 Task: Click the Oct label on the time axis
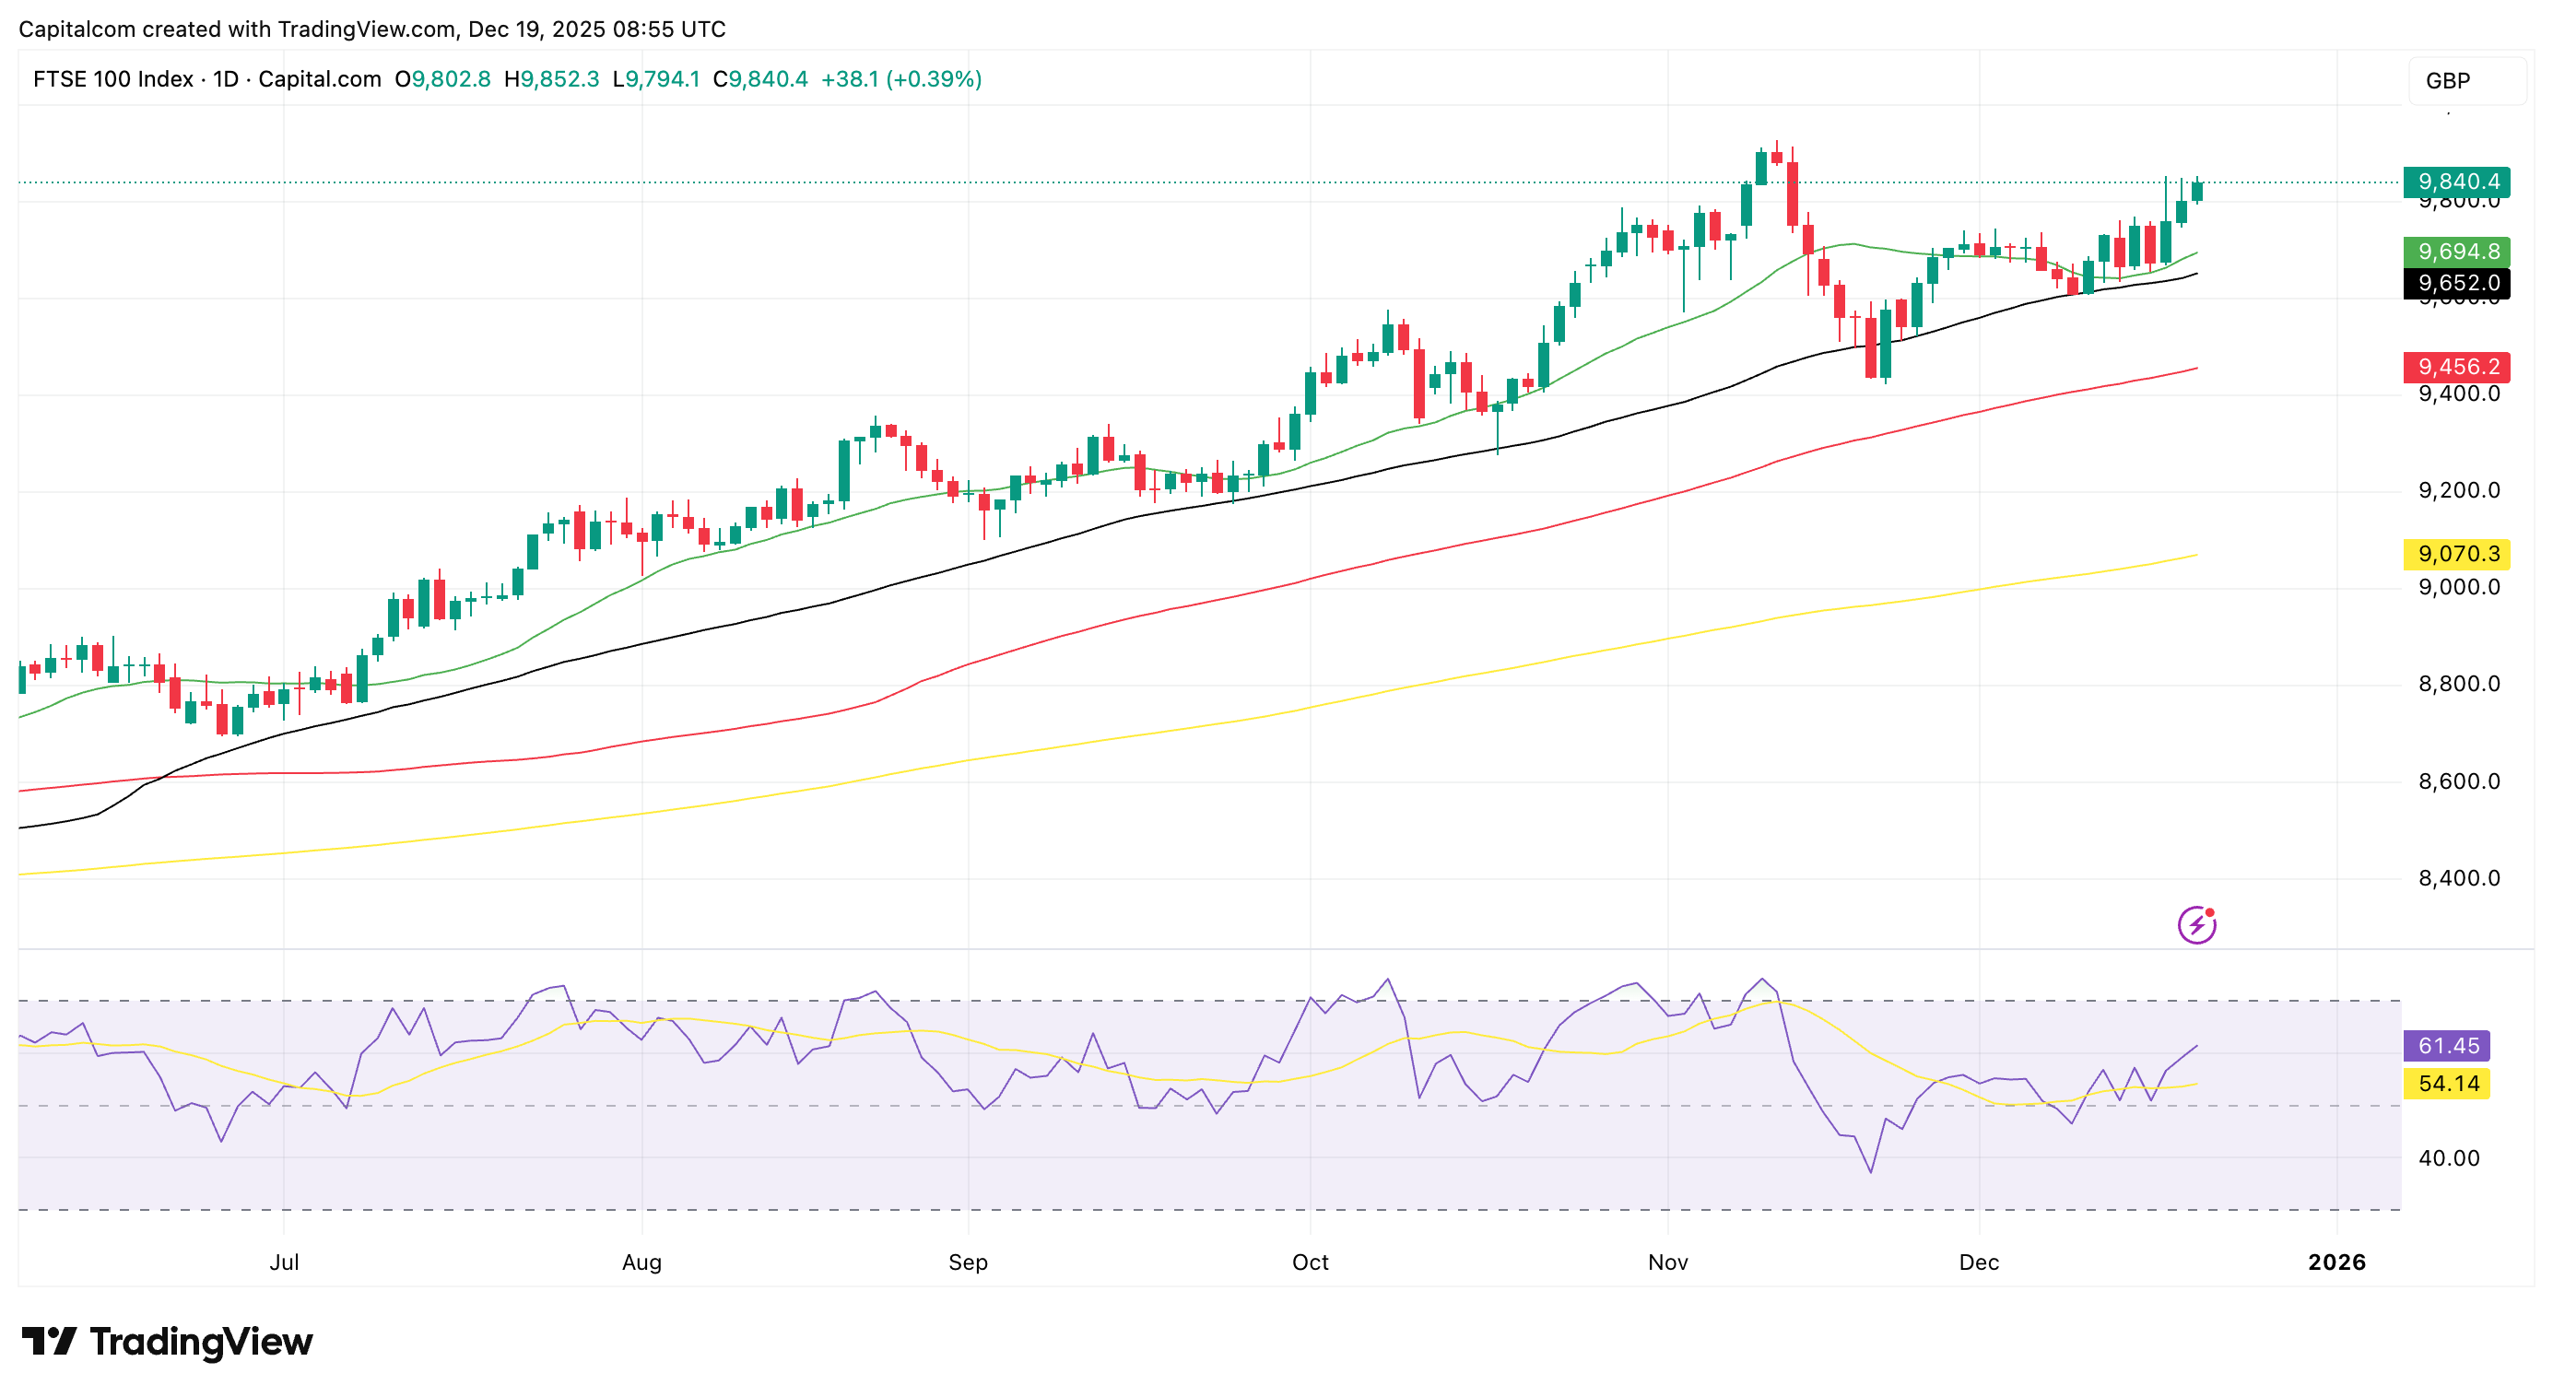click(x=1309, y=1262)
